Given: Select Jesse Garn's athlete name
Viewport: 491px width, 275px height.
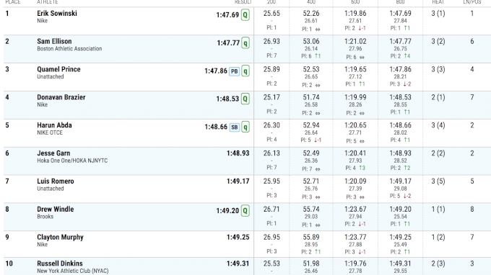Looking at the screenshot, I should pos(53,153).
